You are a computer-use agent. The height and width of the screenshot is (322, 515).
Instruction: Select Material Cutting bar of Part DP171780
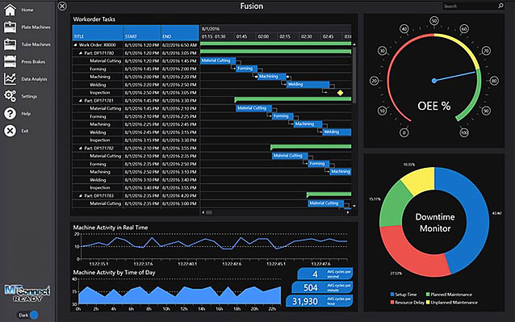(x=218, y=61)
